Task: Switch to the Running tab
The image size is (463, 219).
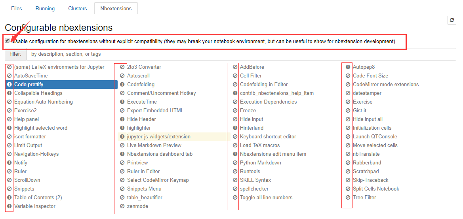Action: (x=45, y=9)
